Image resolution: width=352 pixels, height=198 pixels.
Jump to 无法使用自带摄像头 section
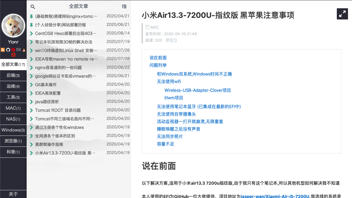176,114
